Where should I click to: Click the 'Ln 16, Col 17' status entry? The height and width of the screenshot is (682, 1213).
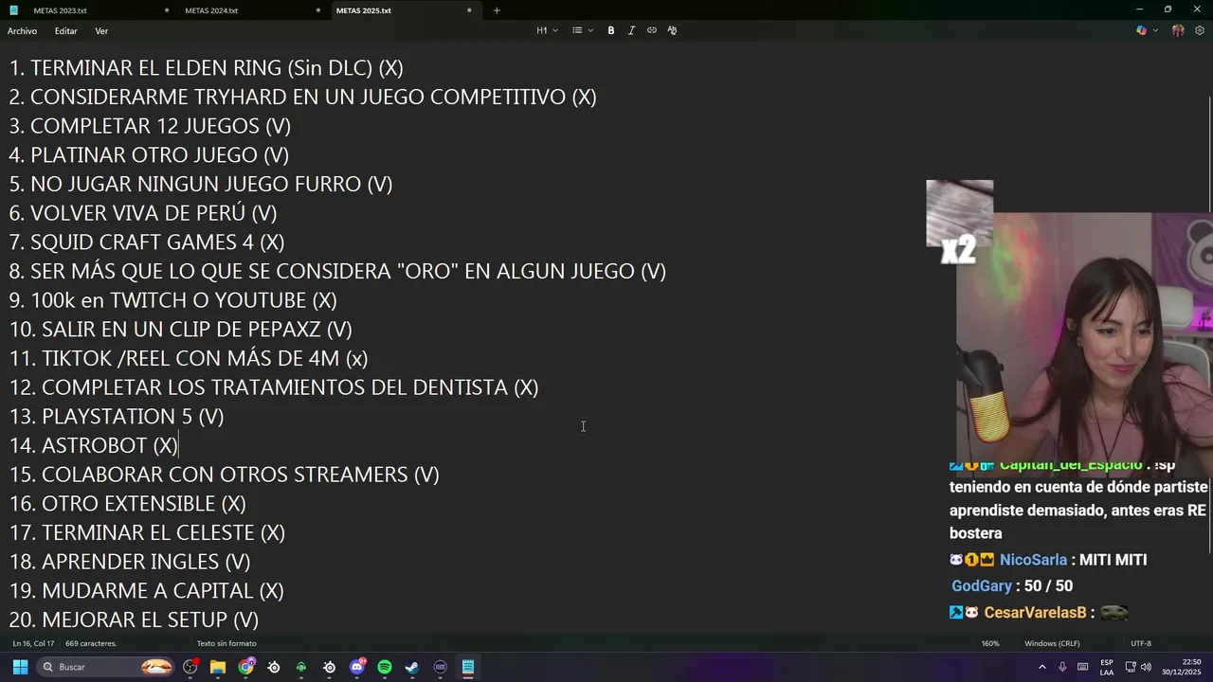coord(33,643)
